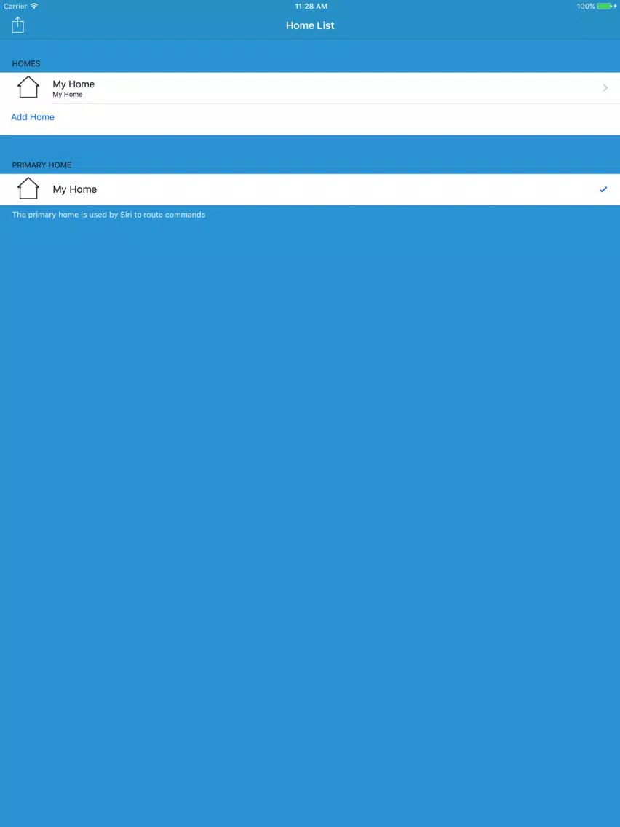
Task: Tap the Wi-Fi icon in the status bar
Action: 34,6
